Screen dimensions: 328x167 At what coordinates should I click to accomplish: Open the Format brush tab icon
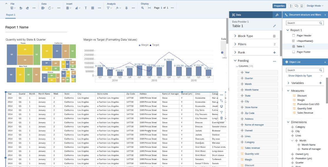pos(277,15)
